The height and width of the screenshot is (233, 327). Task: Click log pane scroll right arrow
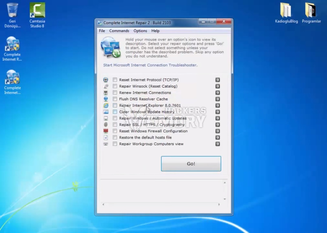[219, 205]
